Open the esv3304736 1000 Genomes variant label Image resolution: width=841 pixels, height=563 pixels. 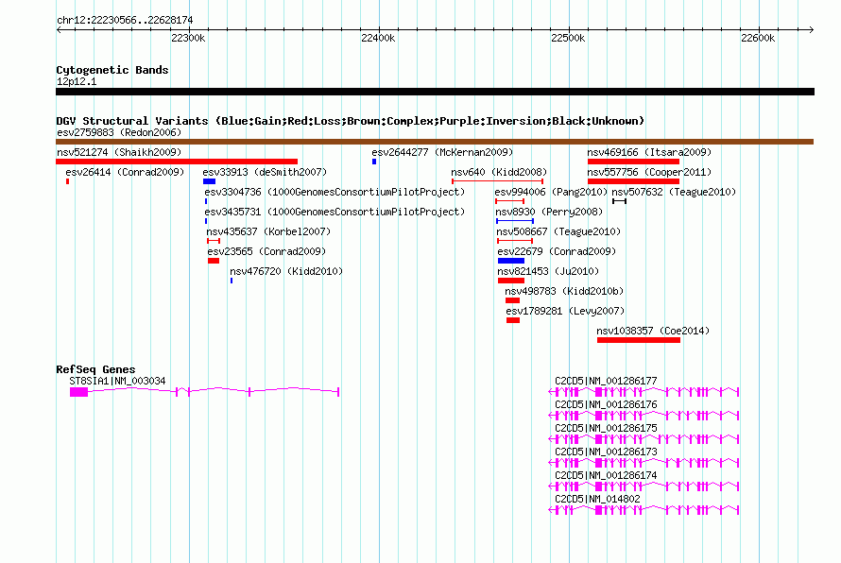pyautogui.click(x=335, y=192)
